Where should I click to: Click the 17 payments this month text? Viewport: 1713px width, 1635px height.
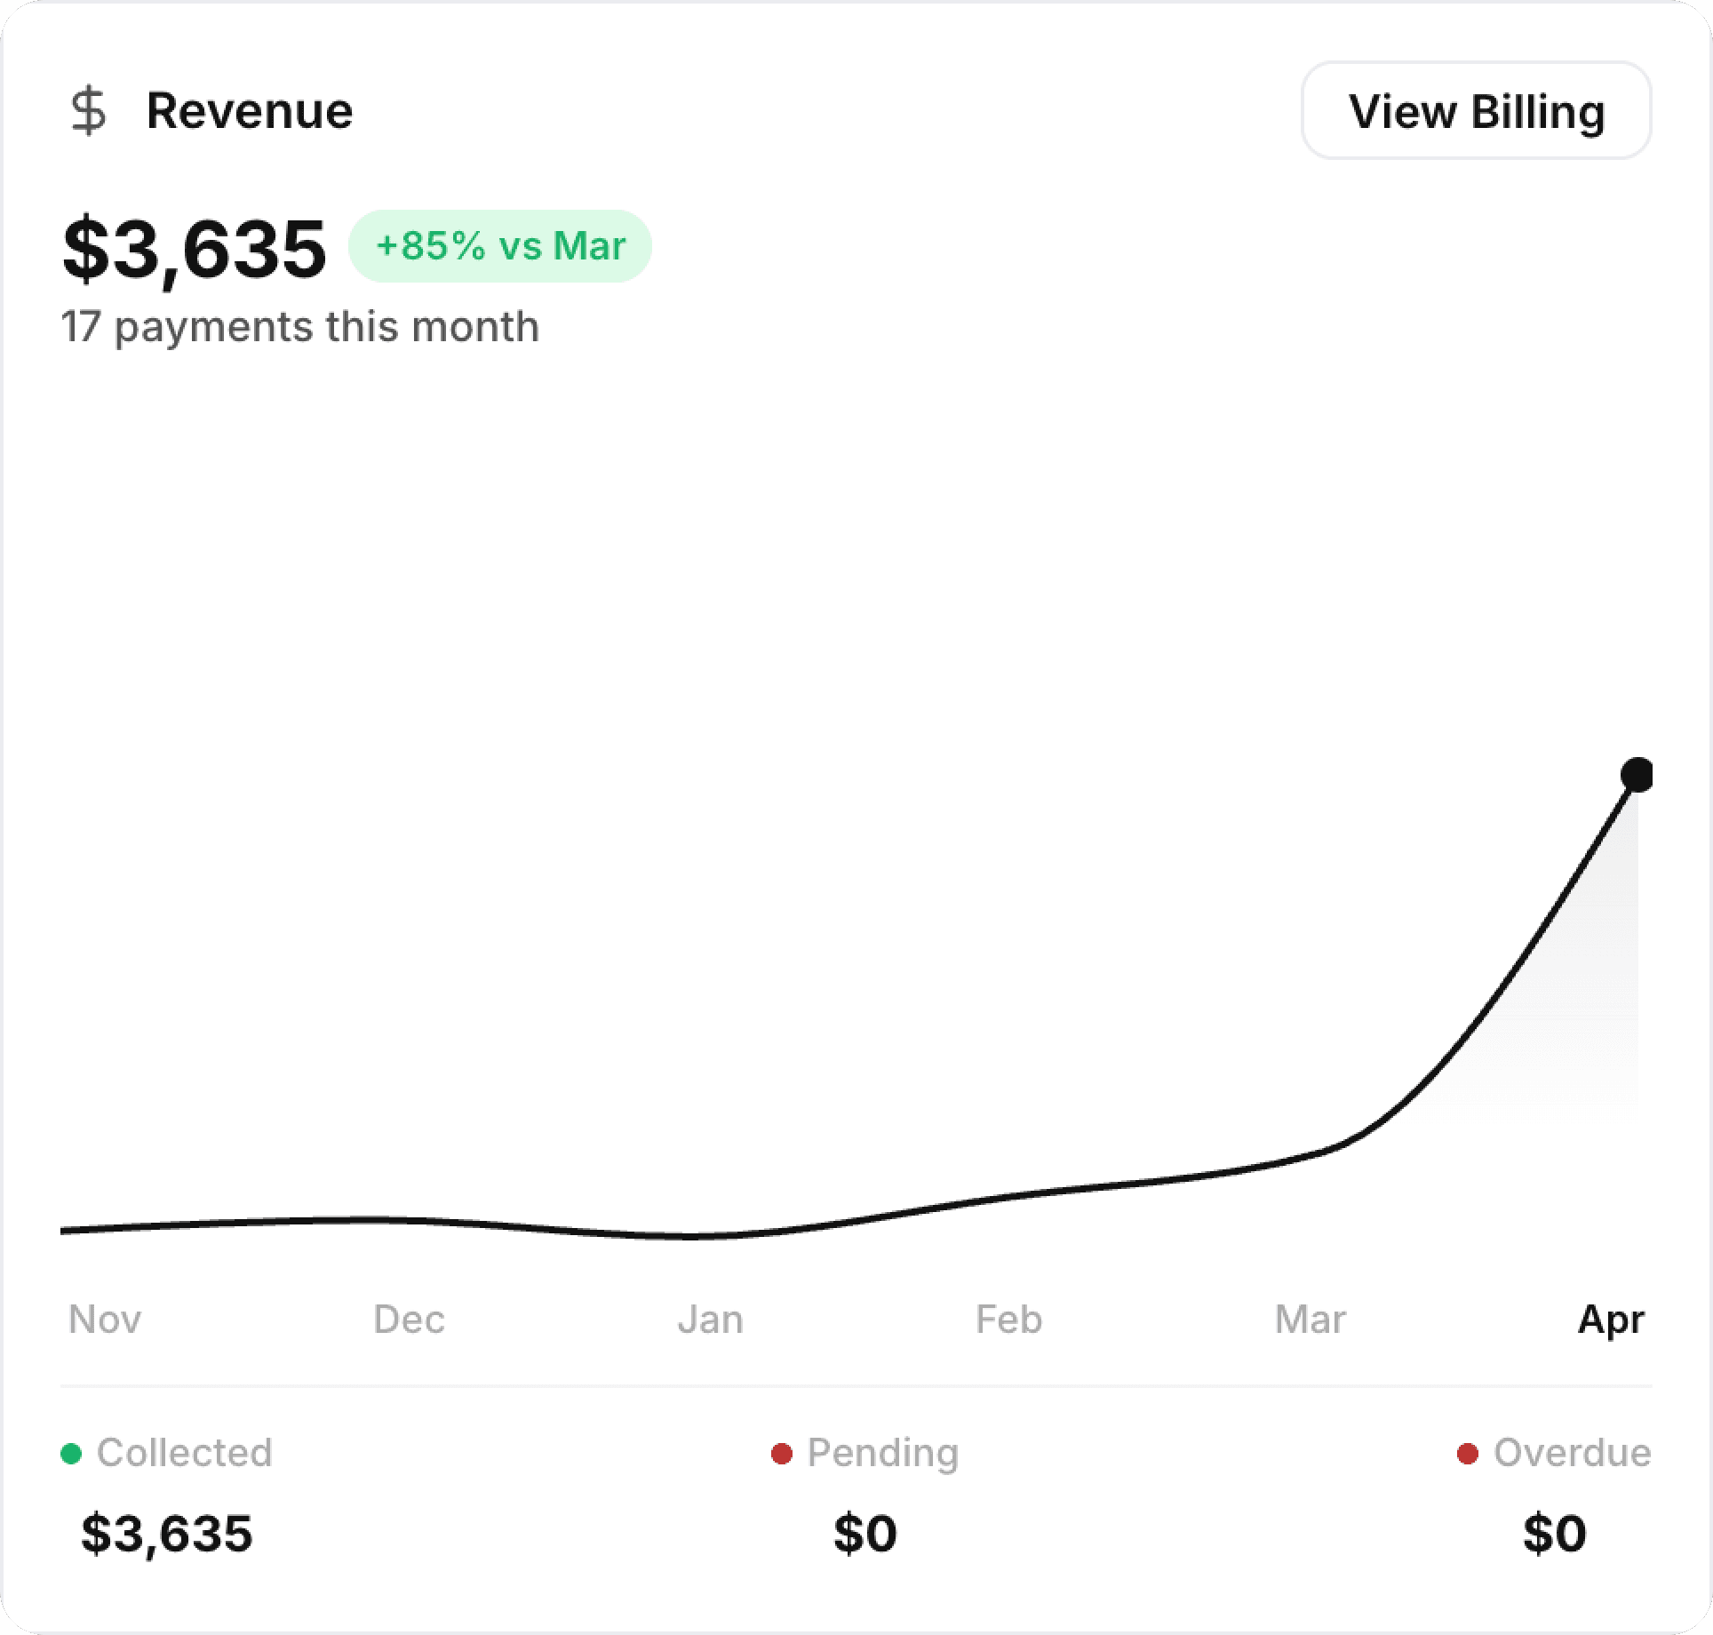click(300, 326)
